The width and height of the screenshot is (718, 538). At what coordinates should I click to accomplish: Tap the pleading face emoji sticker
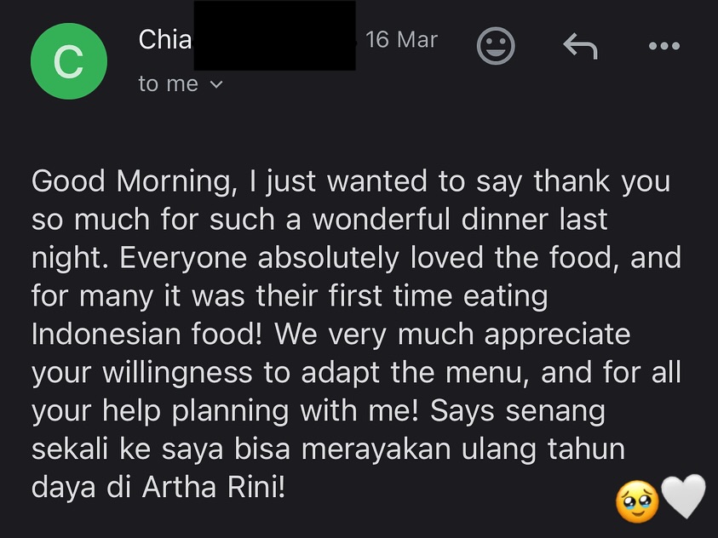(637, 502)
